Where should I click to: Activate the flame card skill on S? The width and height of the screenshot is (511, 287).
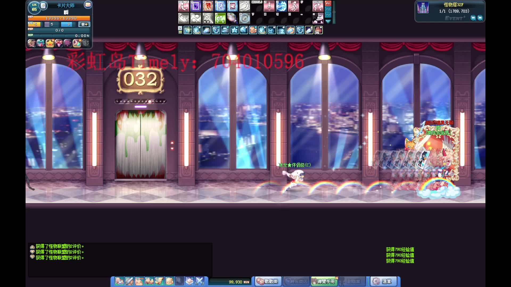pyautogui.click(x=208, y=6)
